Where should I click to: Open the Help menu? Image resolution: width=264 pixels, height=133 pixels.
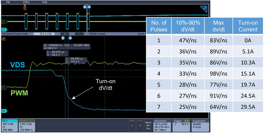45,2
